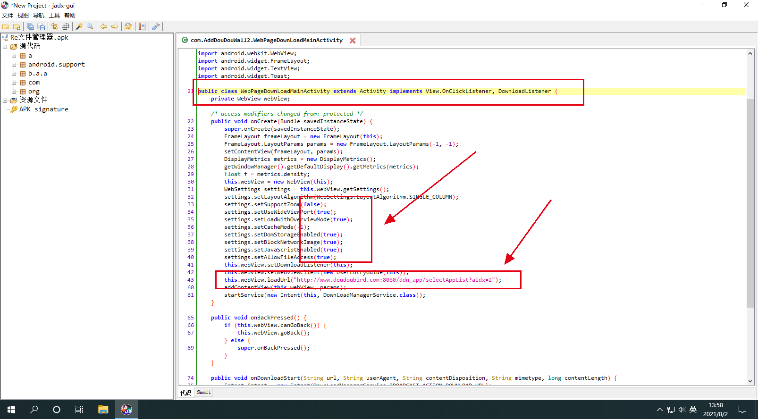Click line number 43 in the gutter
The width and height of the screenshot is (758, 419).
coord(190,280)
